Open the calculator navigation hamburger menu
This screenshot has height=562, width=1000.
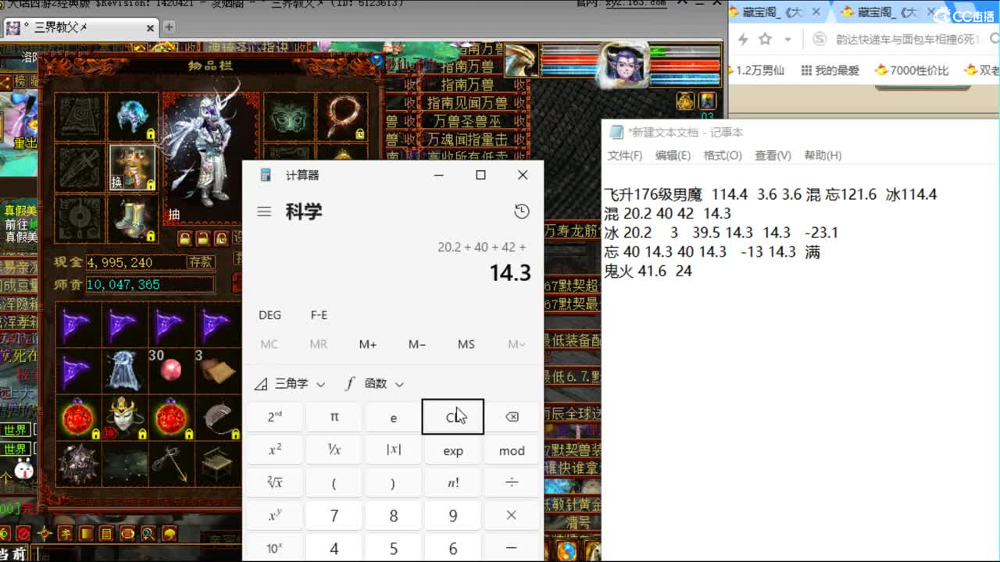tap(264, 212)
